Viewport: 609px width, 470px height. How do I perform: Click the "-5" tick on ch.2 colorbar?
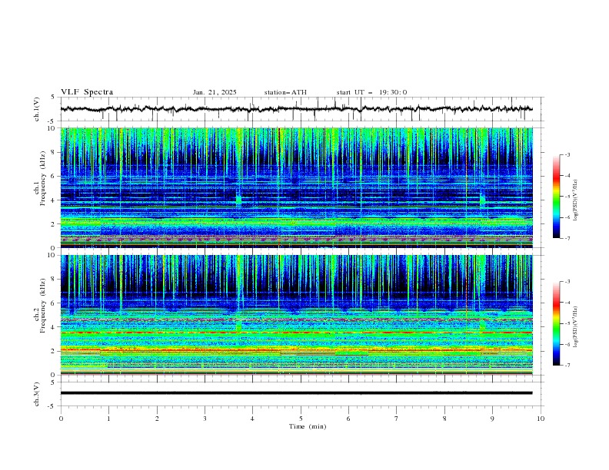click(567, 323)
